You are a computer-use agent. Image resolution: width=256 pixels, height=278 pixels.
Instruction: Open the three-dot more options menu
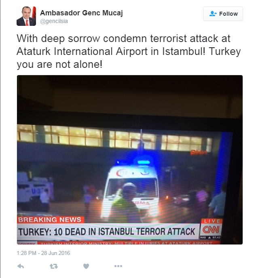[118, 266]
